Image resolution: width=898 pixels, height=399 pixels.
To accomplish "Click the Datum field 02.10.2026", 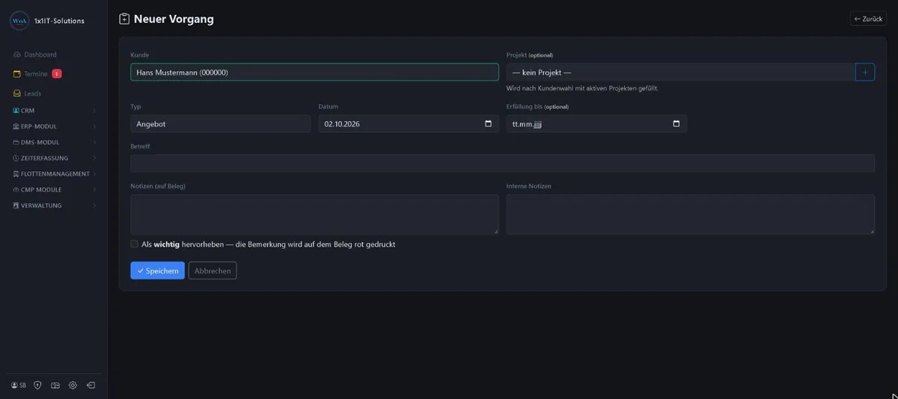I will [x=409, y=124].
